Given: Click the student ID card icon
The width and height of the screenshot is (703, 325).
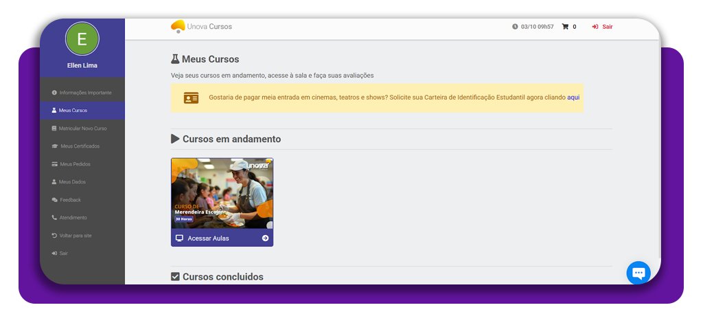Looking at the screenshot, I should pyautogui.click(x=191, y=98).
